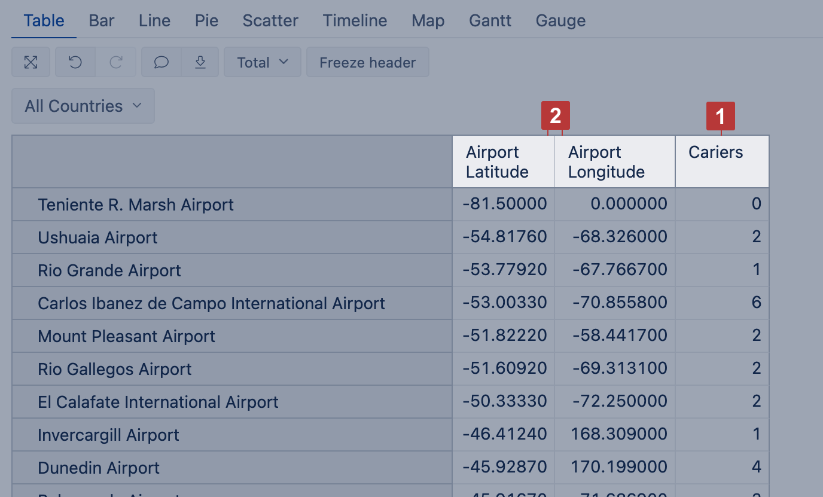Image resolution: width=823 pixels, height=497 pixels.
Task: Expand the All Countries filter dropdown
Action: click(83, 106)
